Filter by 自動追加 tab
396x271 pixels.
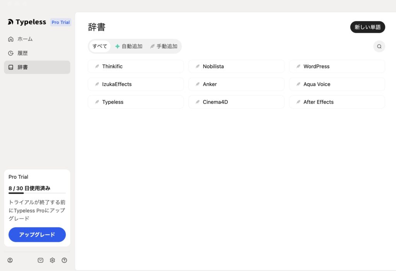(x=129, y=46)
